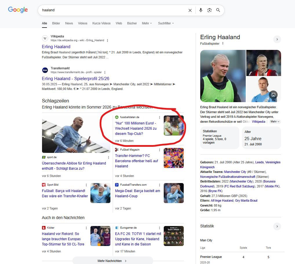The height and width of the screenshot is (264, 295).
Task: Open Team of the Week thumbnail
Action: (174, 236)
